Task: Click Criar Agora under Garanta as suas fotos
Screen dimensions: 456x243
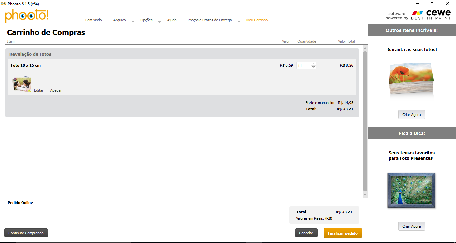Action: tap(411, 115)
